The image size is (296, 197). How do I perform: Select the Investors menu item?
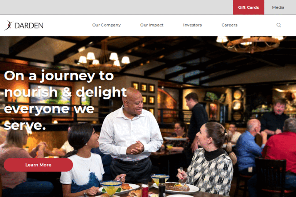[x=192, y=25]
